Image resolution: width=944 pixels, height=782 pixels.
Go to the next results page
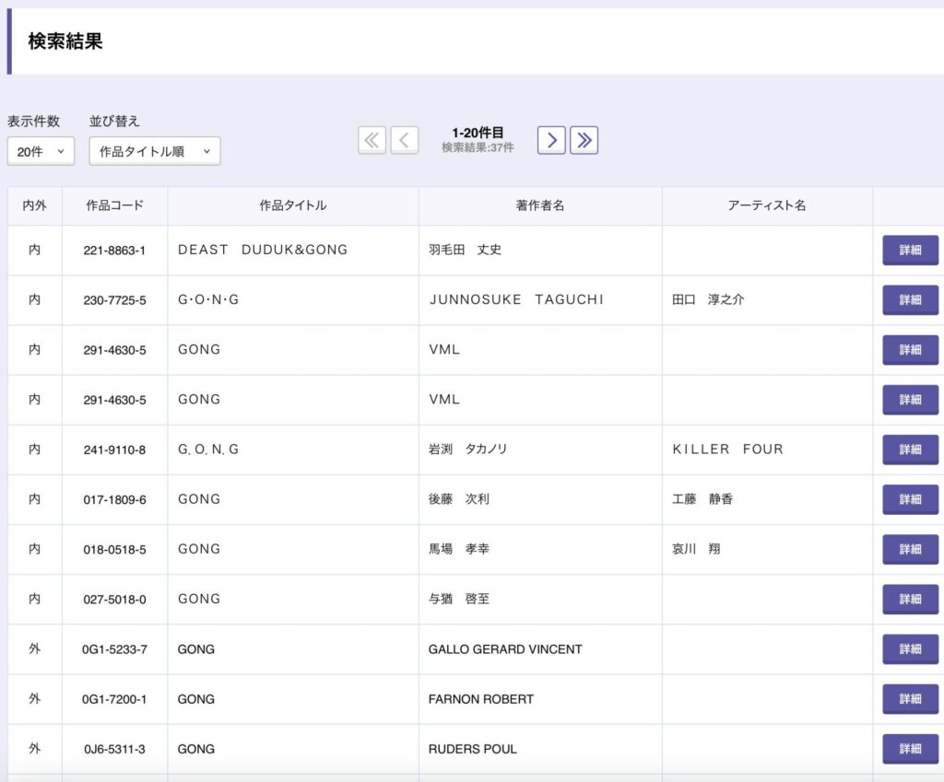551,140
